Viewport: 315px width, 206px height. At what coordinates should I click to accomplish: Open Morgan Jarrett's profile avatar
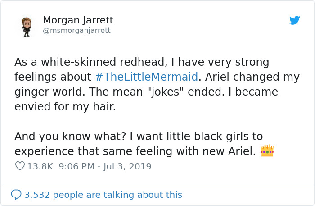point(27,27)
